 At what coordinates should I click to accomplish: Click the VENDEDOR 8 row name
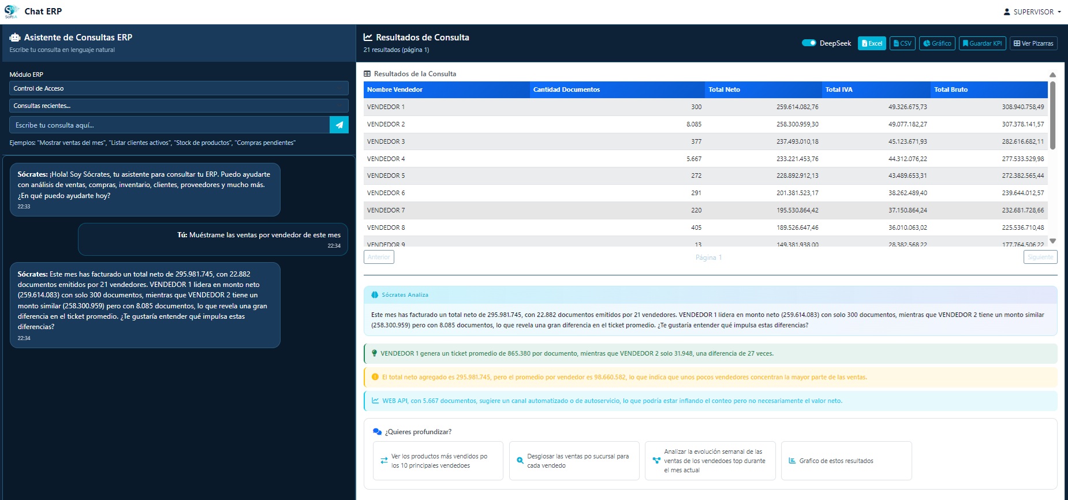point(386,227)
